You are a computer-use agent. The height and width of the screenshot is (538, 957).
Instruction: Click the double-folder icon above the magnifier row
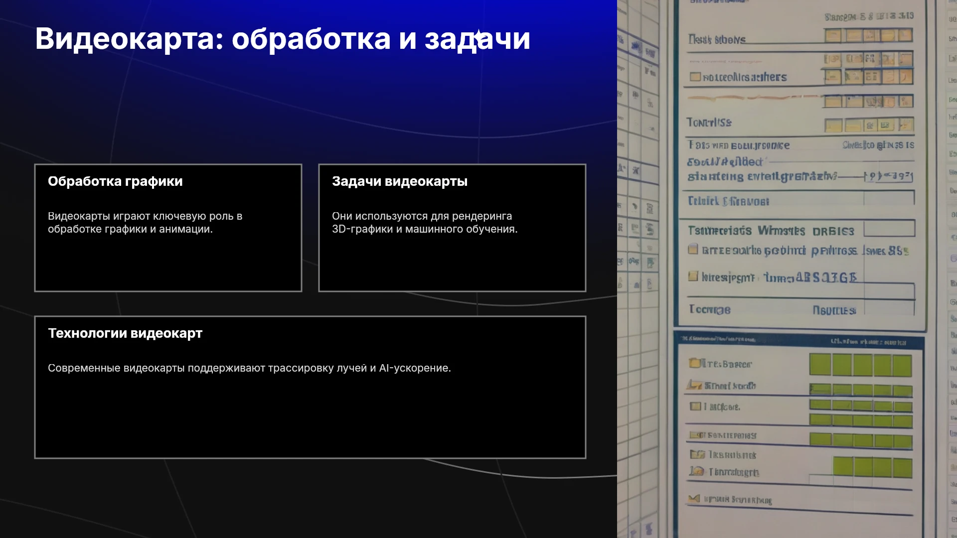point(697,454)
